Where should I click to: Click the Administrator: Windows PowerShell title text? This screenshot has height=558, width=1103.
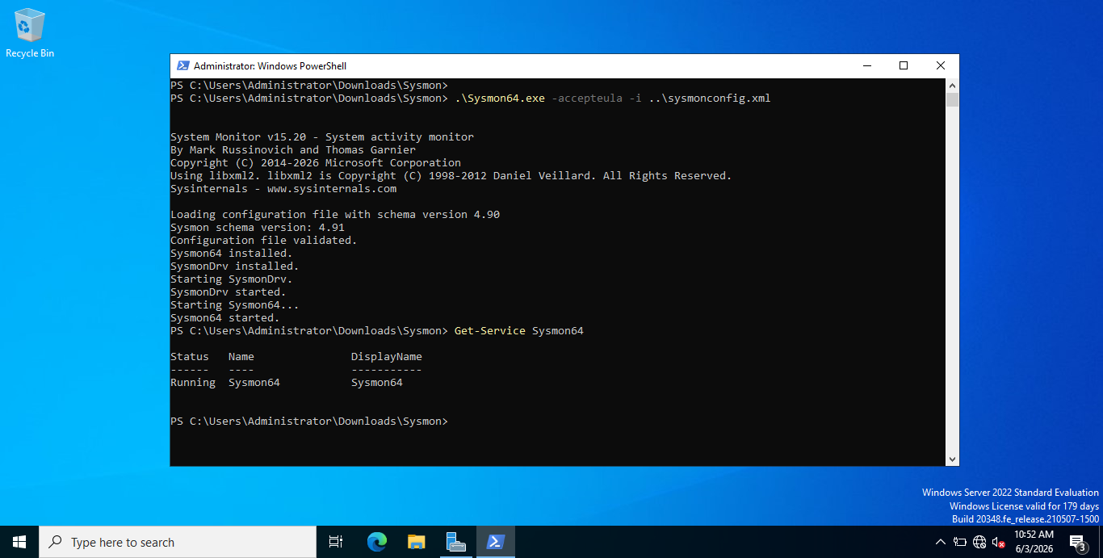point(270,66)
